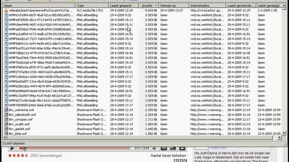The image size is (289, 162).
Task: Click the Grootte column header
Action: click(149, 6)
